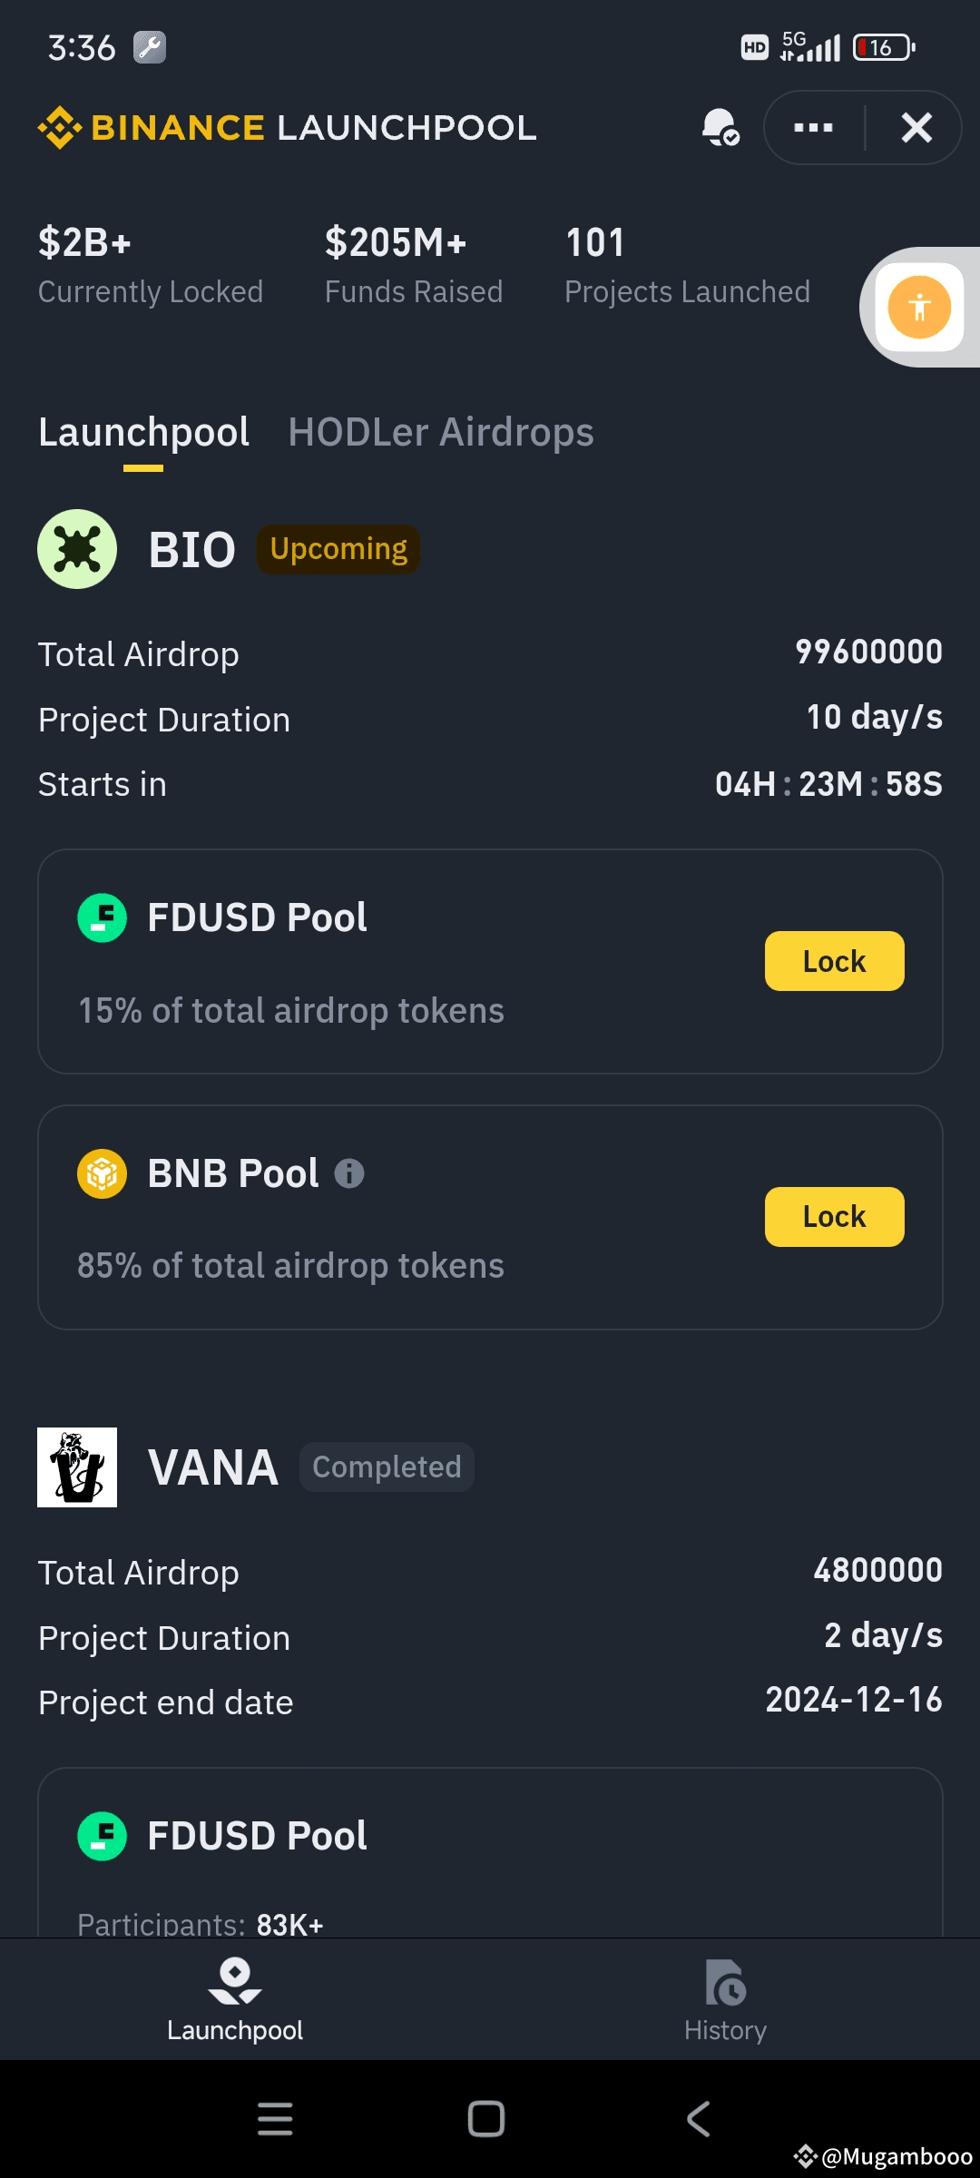980x2178 pixels.
Task: Tap the Upcoming status badge on BIO
Action: click(338, 549)
